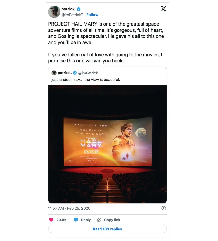This screenshot has width=218, height=241.
Task: Open quoted tweet text about landing in LA
Action: tap(86, 80)
